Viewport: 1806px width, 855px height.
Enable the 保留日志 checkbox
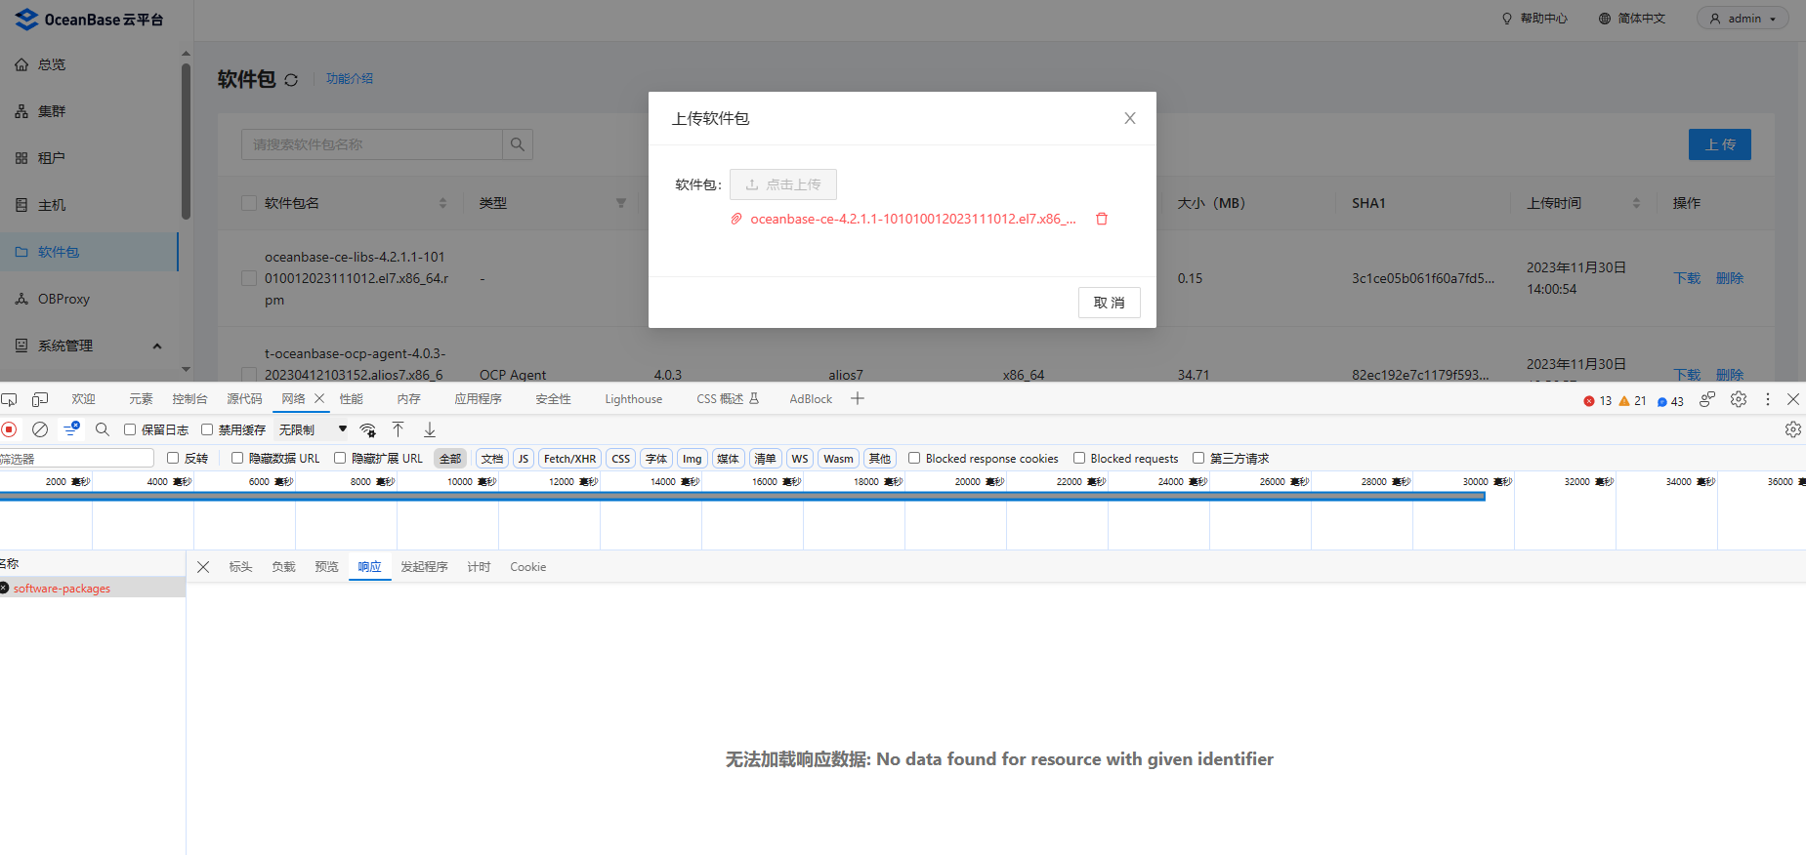coord(130,429)
